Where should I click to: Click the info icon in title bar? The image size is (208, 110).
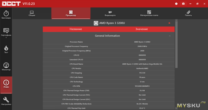[176, 4]
